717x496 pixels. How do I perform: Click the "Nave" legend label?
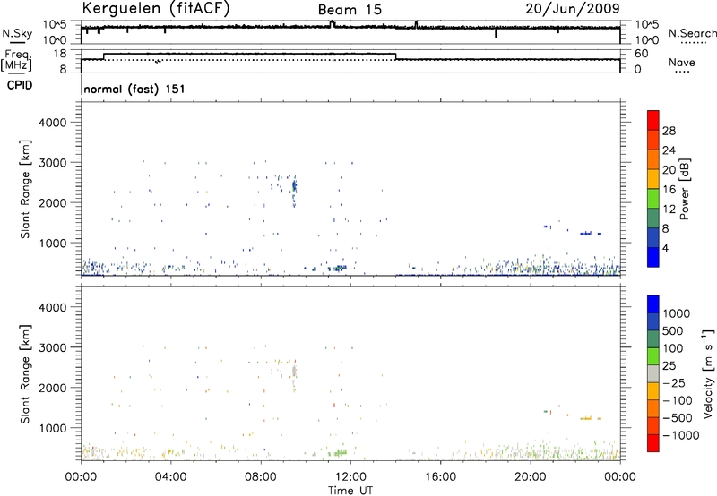pos(682,62)
